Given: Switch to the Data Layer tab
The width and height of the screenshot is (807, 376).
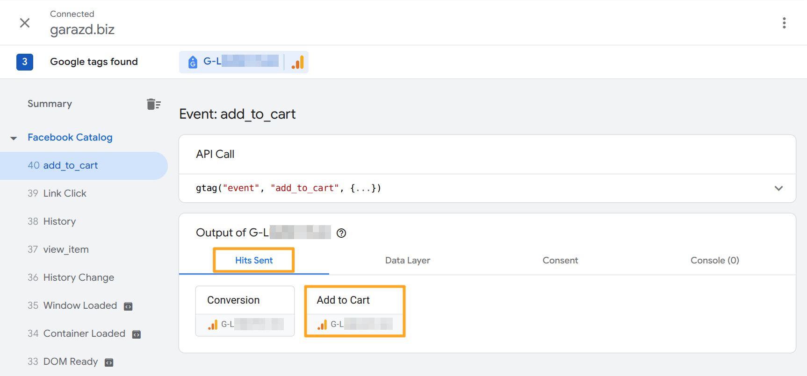Looking at the screenshot, I should pos(407,261).
